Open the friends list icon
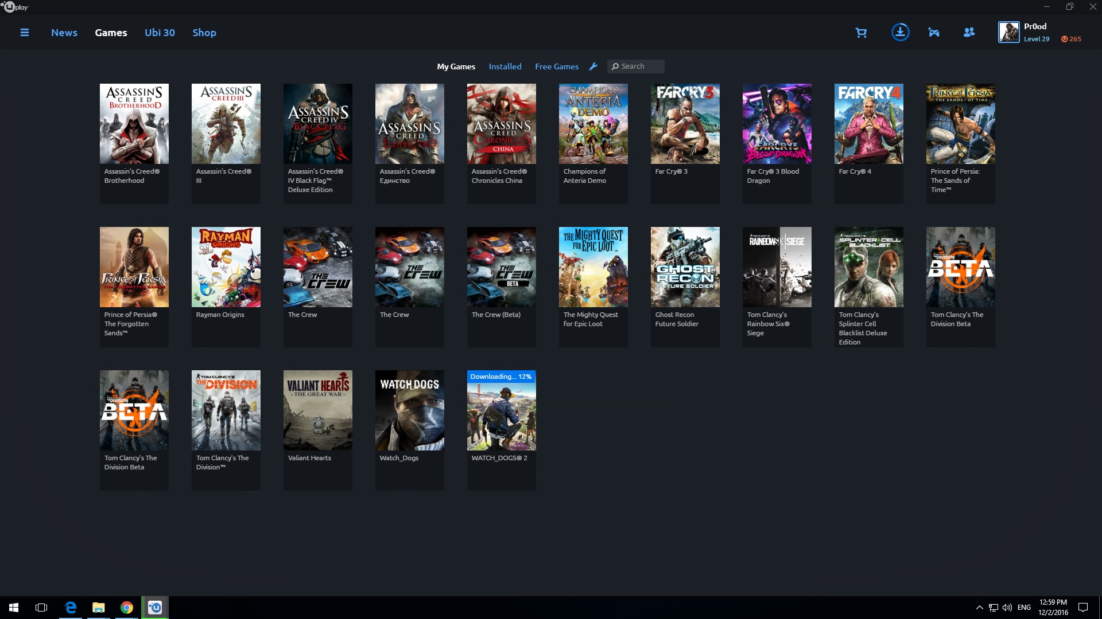The image size is (1102, 619). [969, 33]
